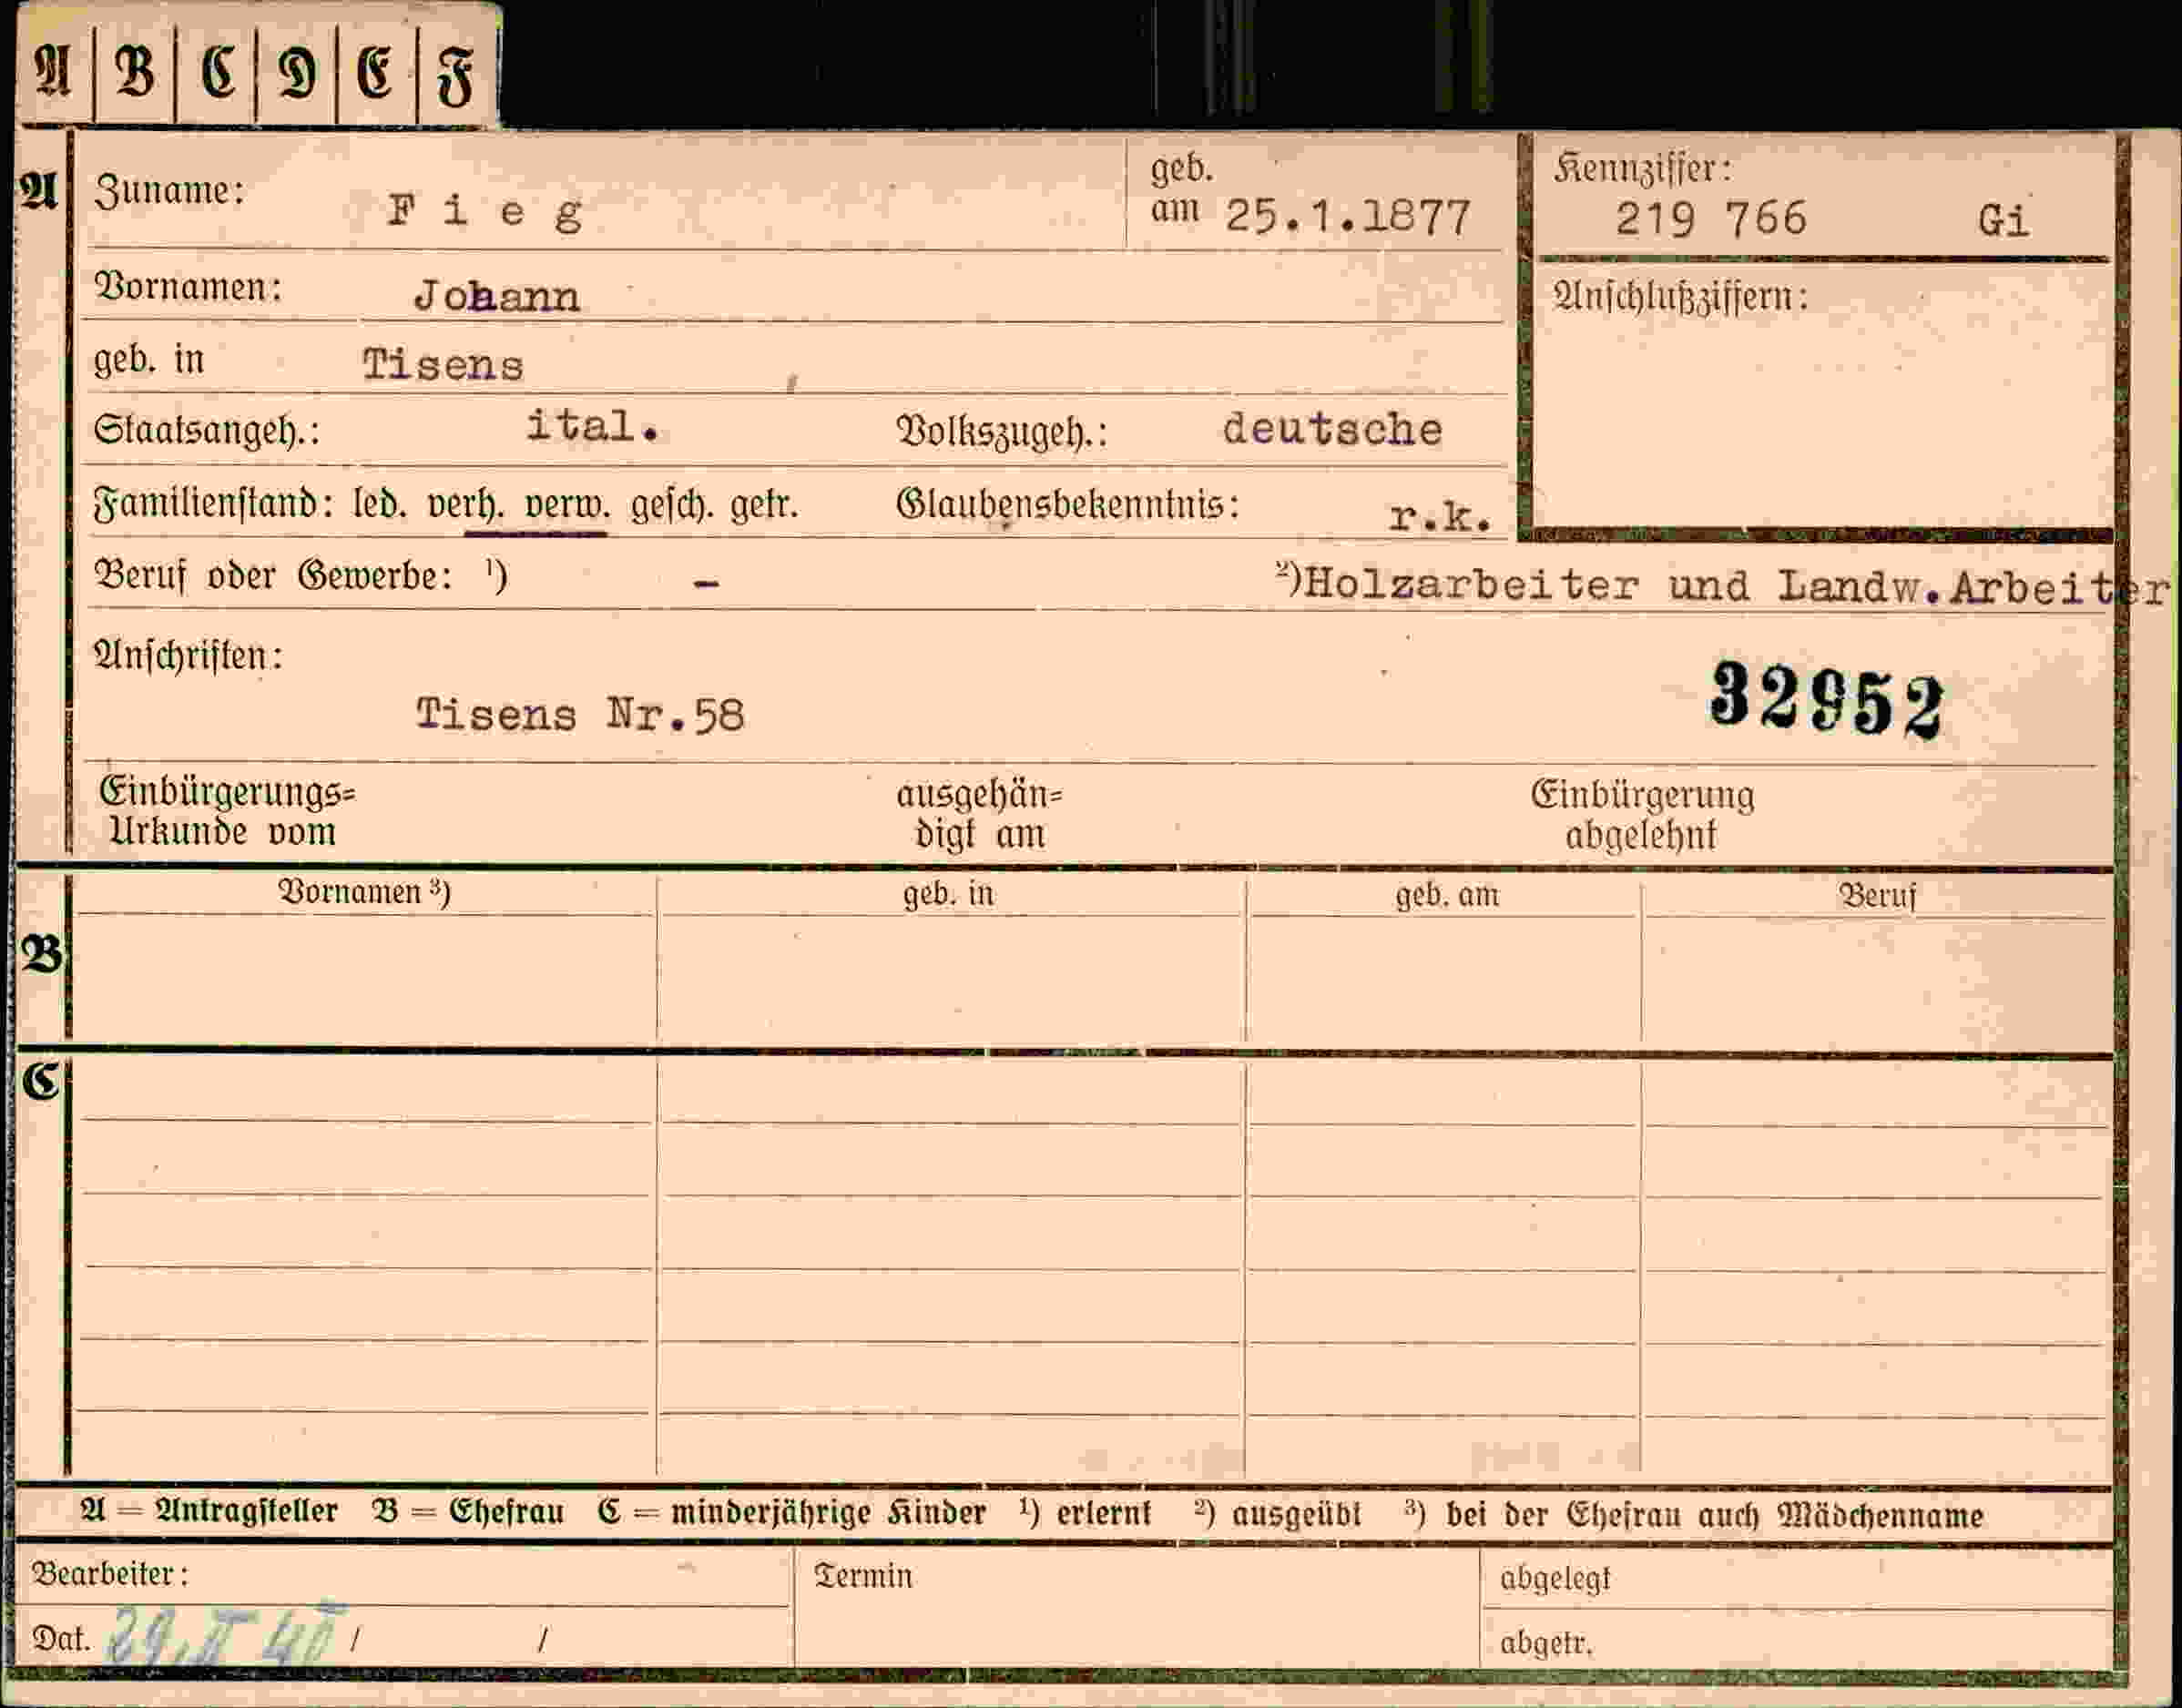Click index tab letter F at top
2182x1708 pixels.
pos(455,76)
